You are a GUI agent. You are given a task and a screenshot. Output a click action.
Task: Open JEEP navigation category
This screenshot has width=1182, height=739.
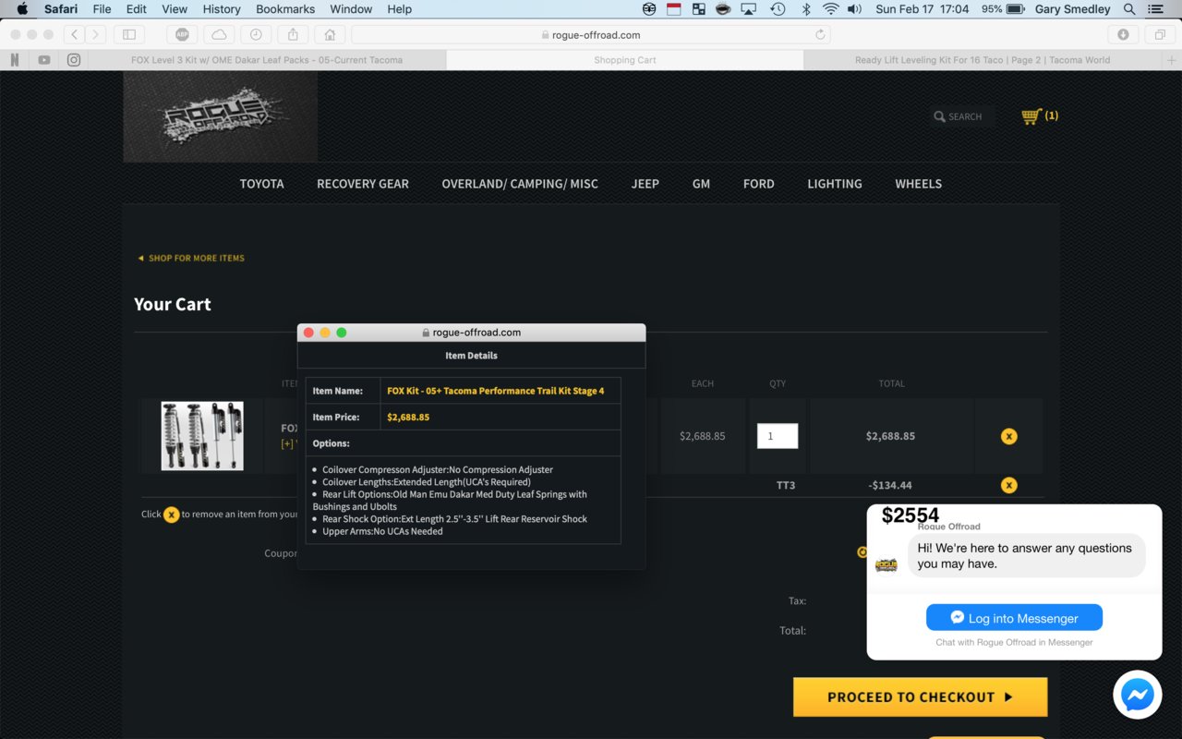(645, 184)
